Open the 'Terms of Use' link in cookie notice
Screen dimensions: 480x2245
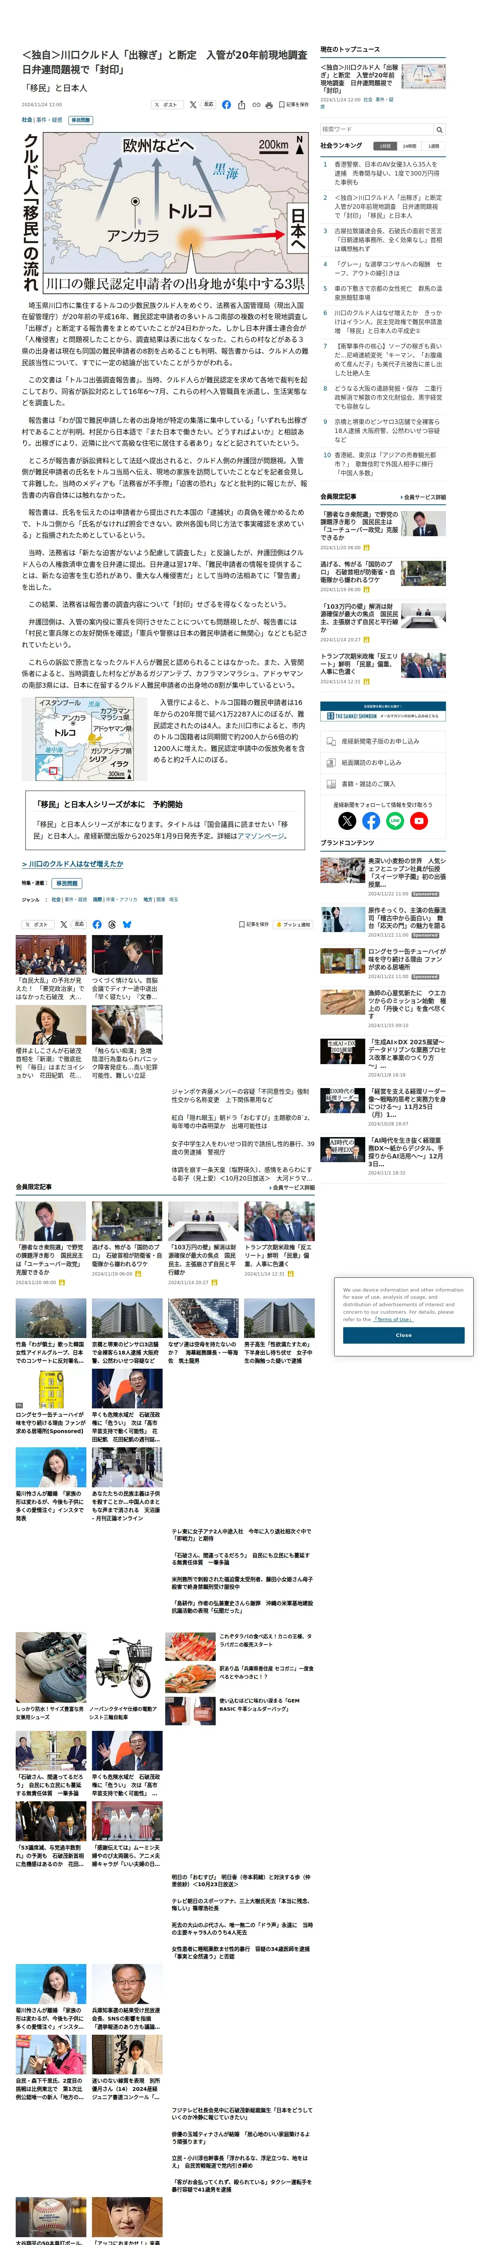click(x=394, y=1319)
